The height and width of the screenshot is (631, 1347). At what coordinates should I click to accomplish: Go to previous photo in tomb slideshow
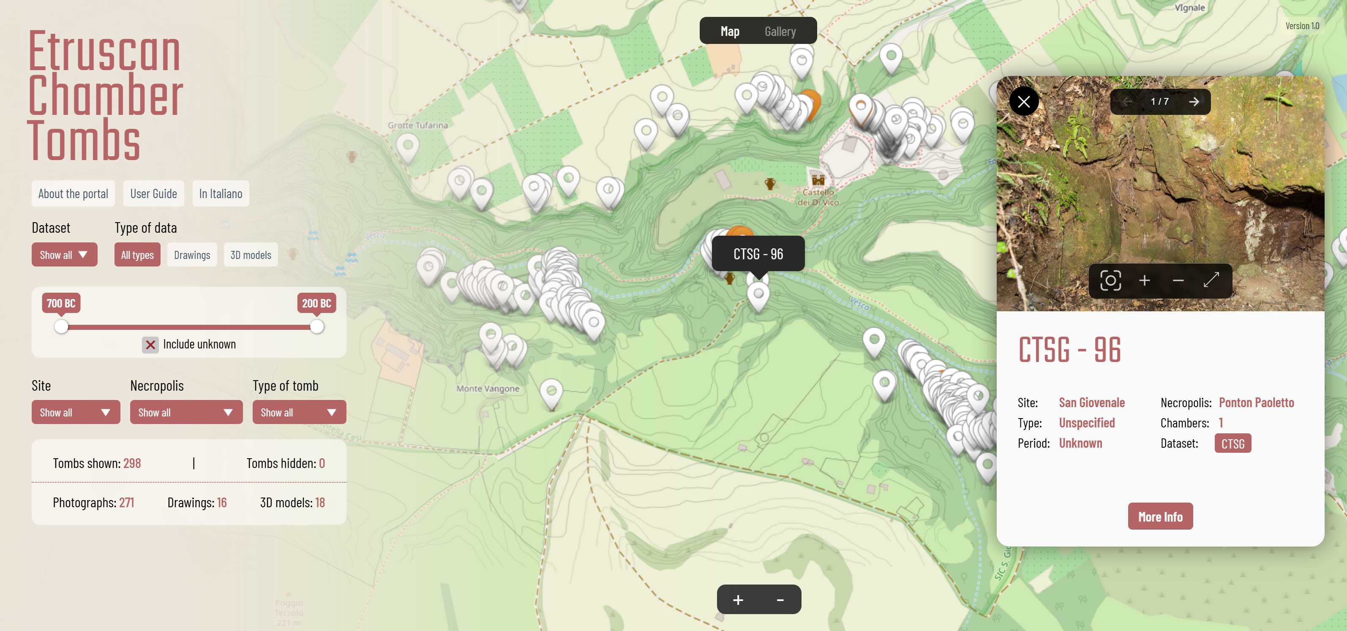1126,101
